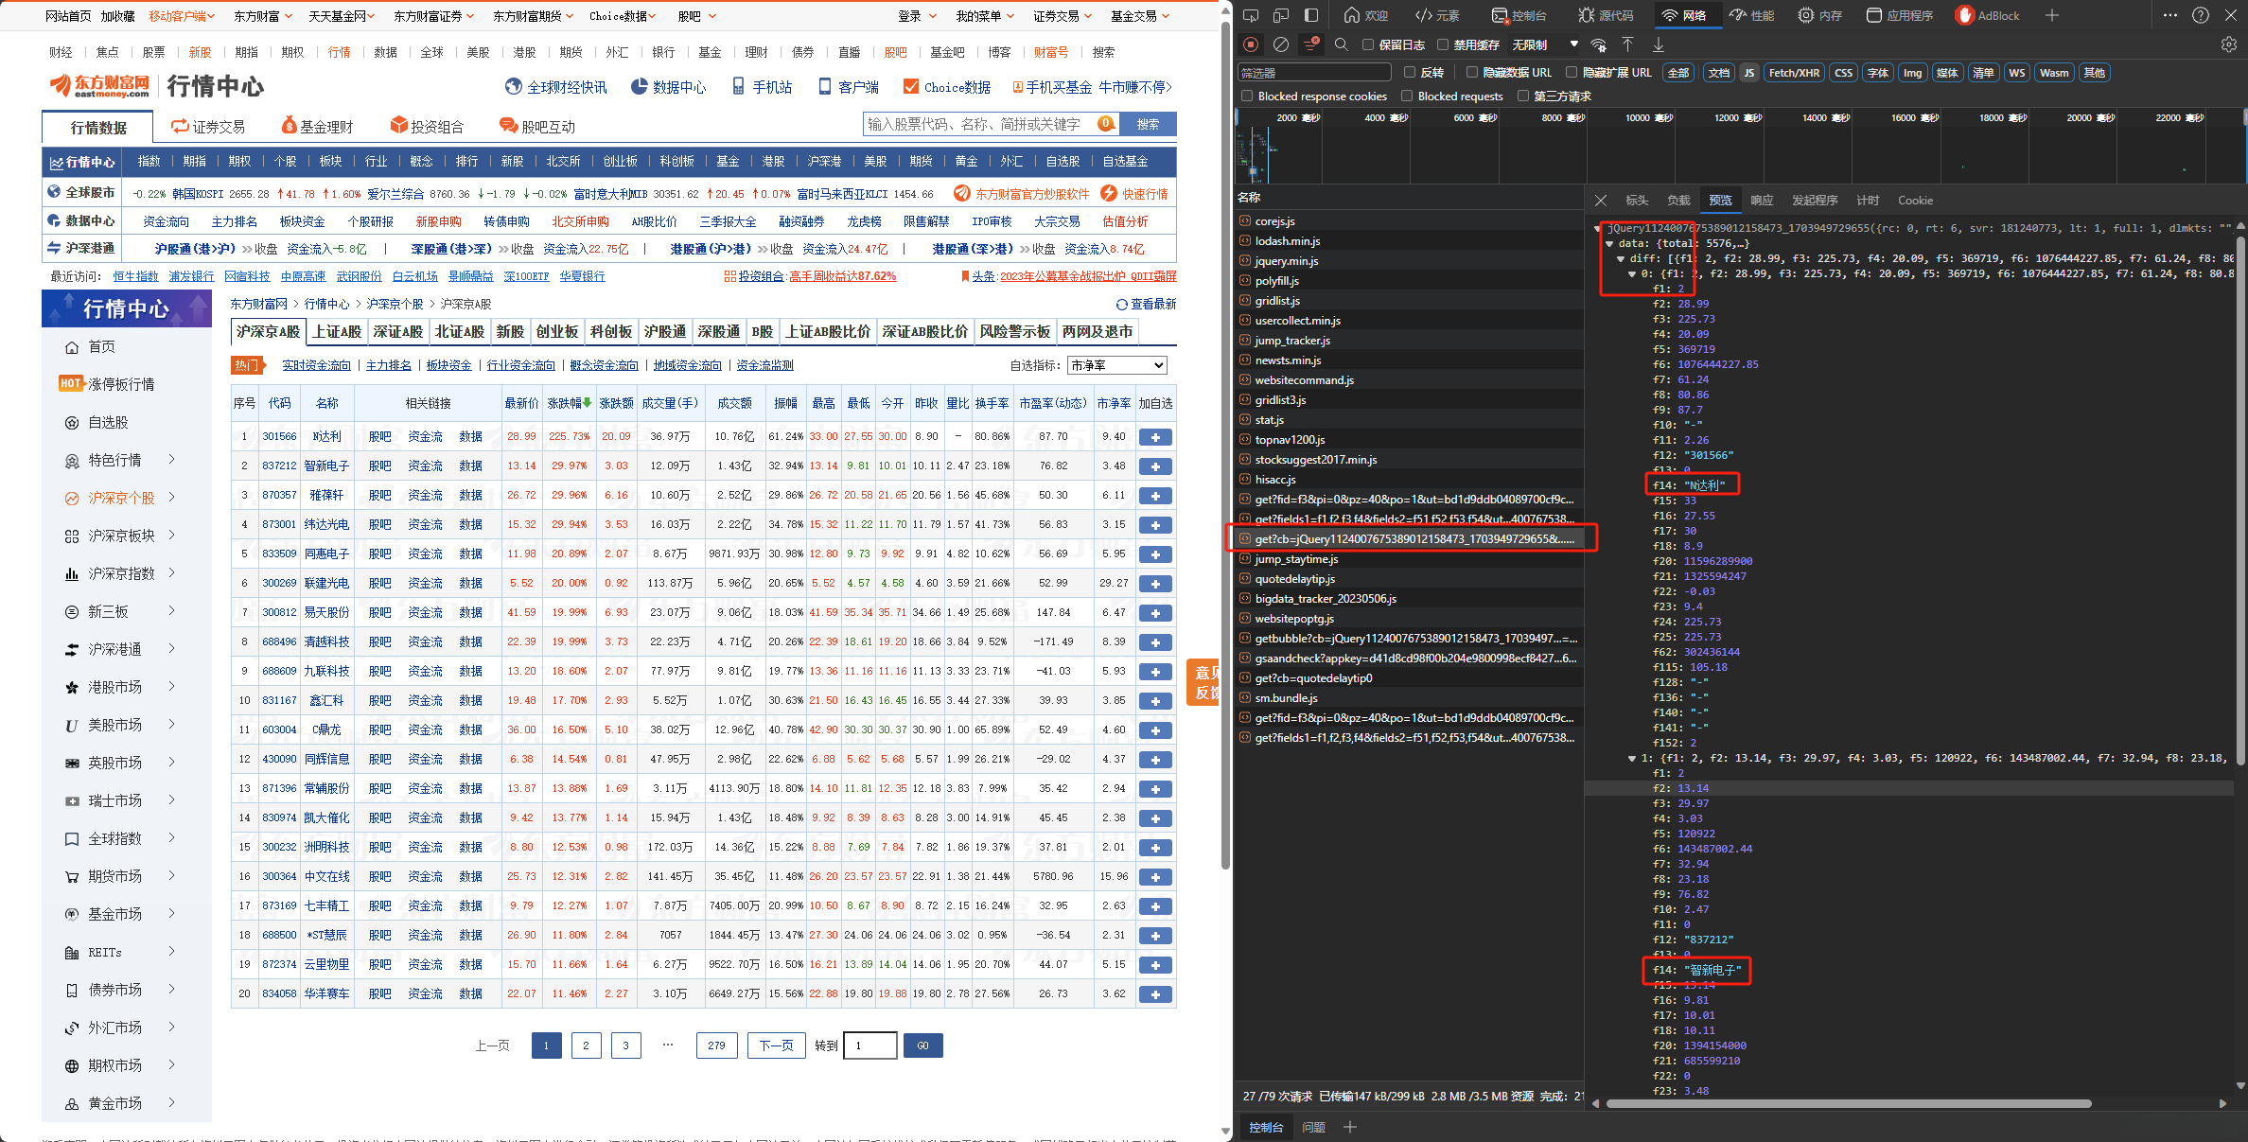2248x1142 pixels.
Task: Toggle the inspect element picker icon
Action: [1251, 15]
